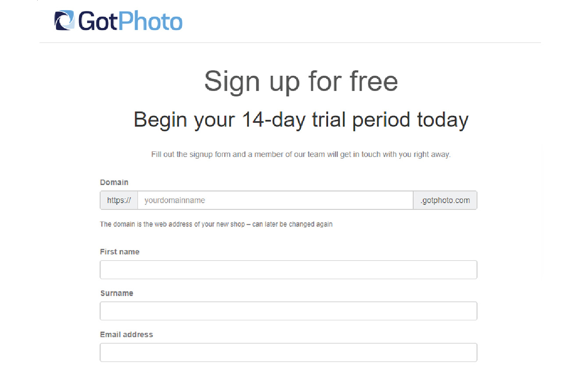Focus the Surname text field
The image size is (583, 373).
tap(288, 311)
